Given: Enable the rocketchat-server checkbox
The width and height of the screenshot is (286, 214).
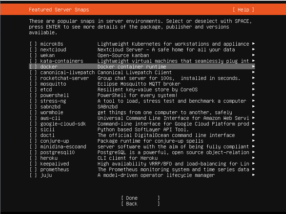Looking at the screenshot, I should (x=33, y=78).
